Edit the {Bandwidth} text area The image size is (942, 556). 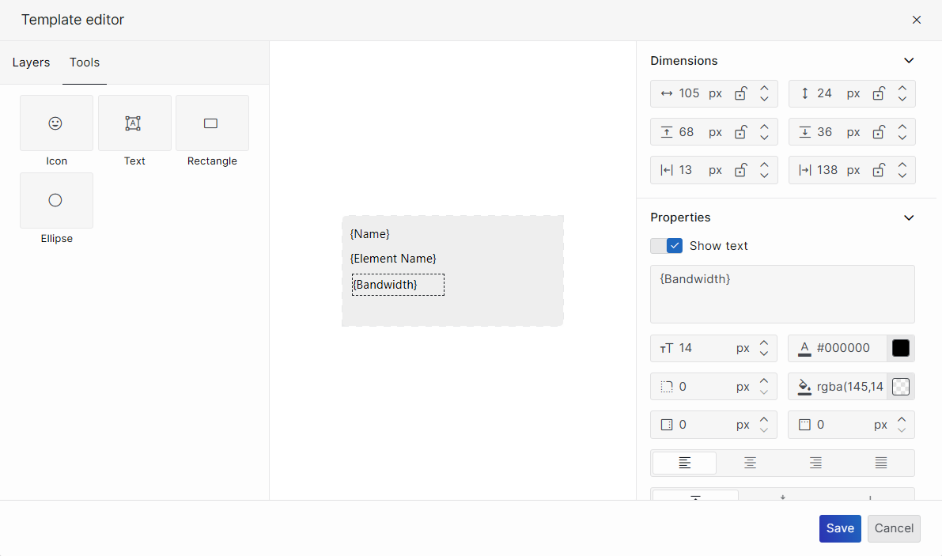coord(782,294)
